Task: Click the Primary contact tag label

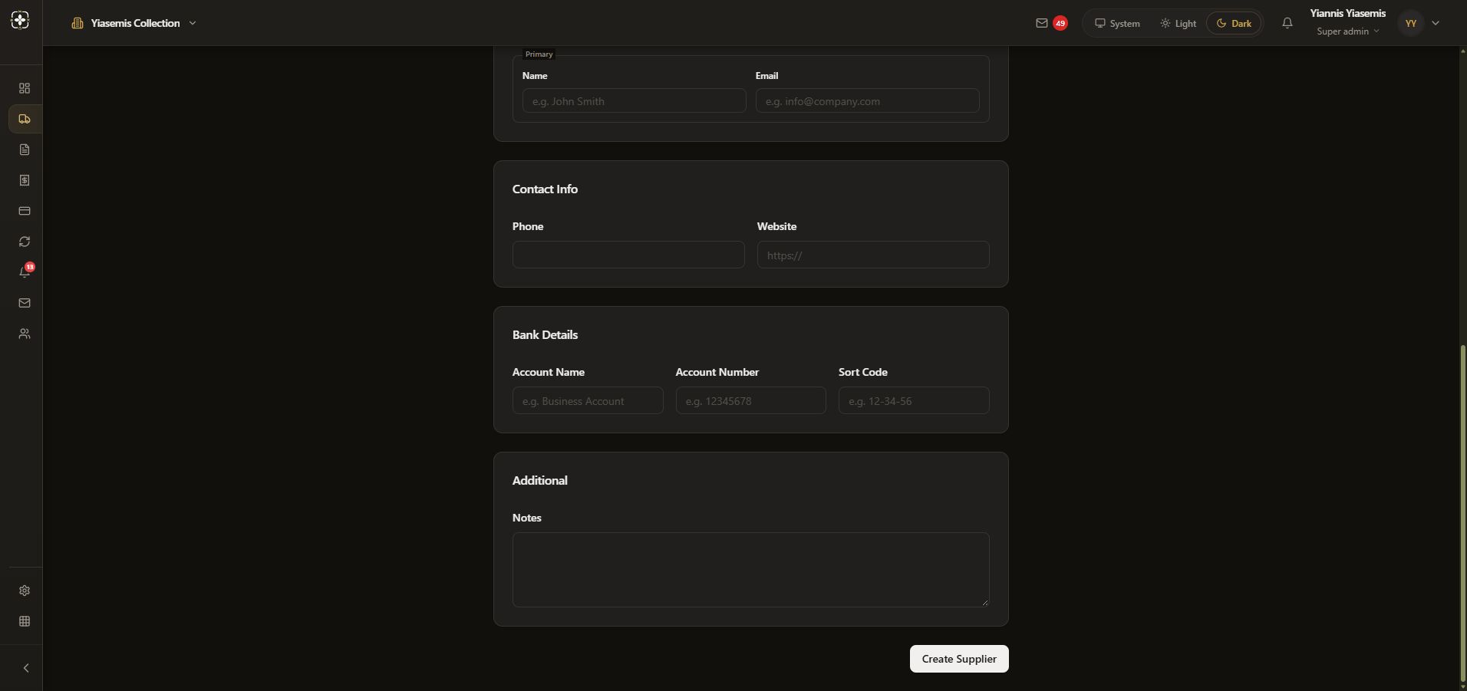Action: (539, 54)
